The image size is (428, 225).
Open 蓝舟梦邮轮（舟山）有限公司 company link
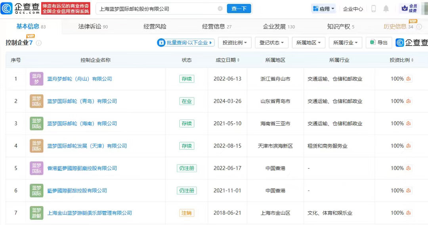(x=80, y=79)
